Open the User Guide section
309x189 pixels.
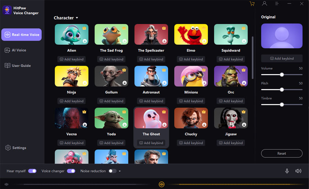pyautogui.click(x=21, y=66)
